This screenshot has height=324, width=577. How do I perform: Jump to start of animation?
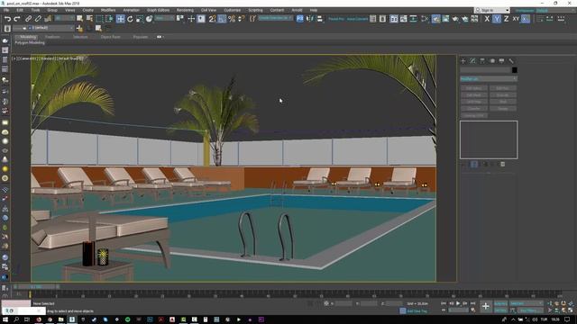tap(443, 303)
